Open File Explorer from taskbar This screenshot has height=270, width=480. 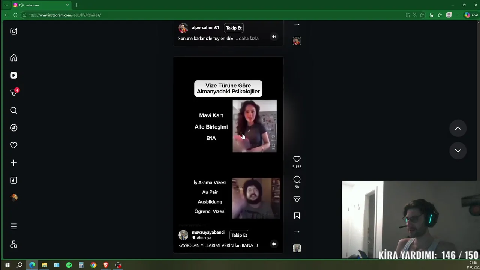(44, 265)
